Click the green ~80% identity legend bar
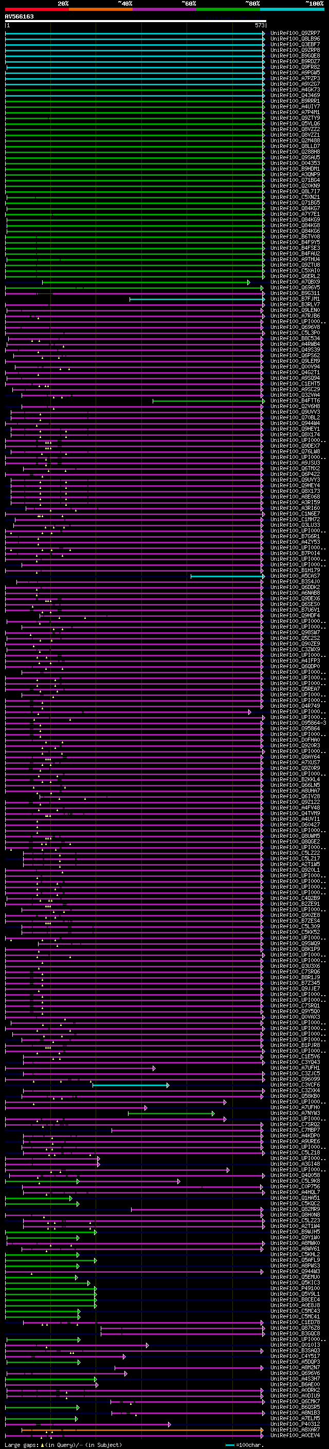The width and height of the screenshot is (329, 1449). (x=228, y=9)
